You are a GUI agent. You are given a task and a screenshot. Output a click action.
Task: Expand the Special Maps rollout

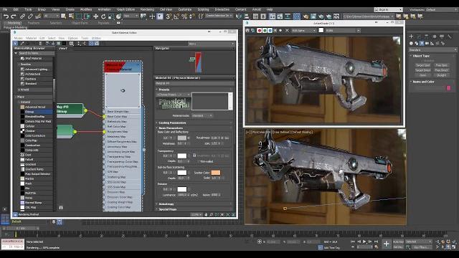point(167,209)
